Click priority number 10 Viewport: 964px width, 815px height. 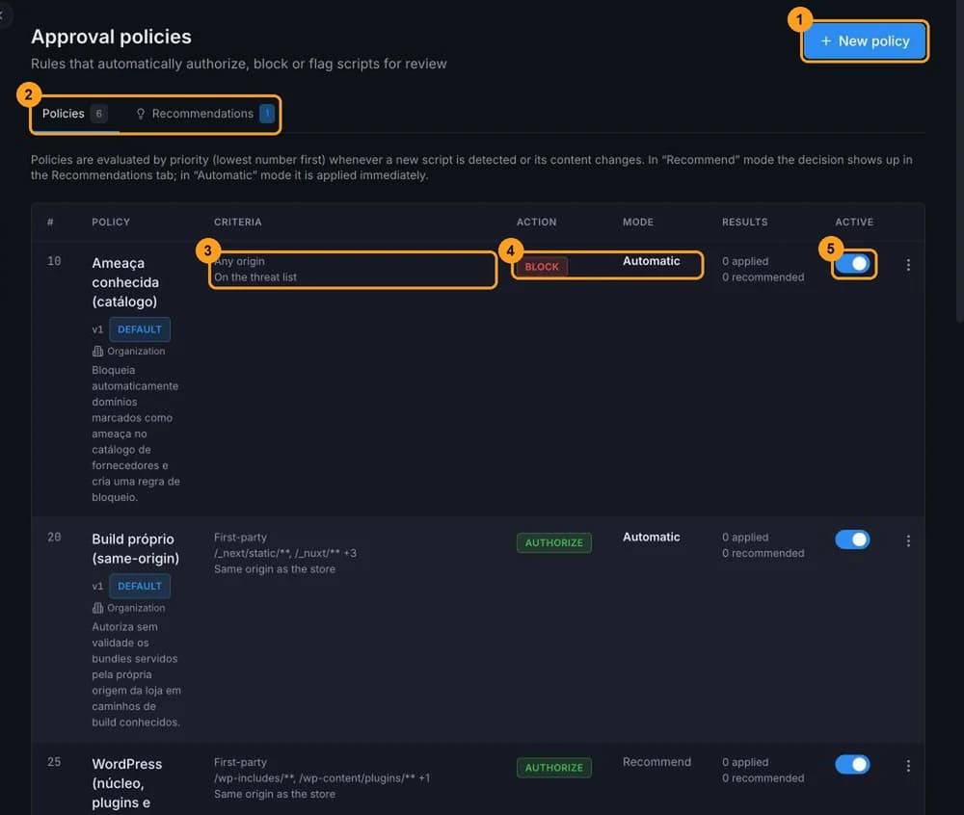[54, 261]
